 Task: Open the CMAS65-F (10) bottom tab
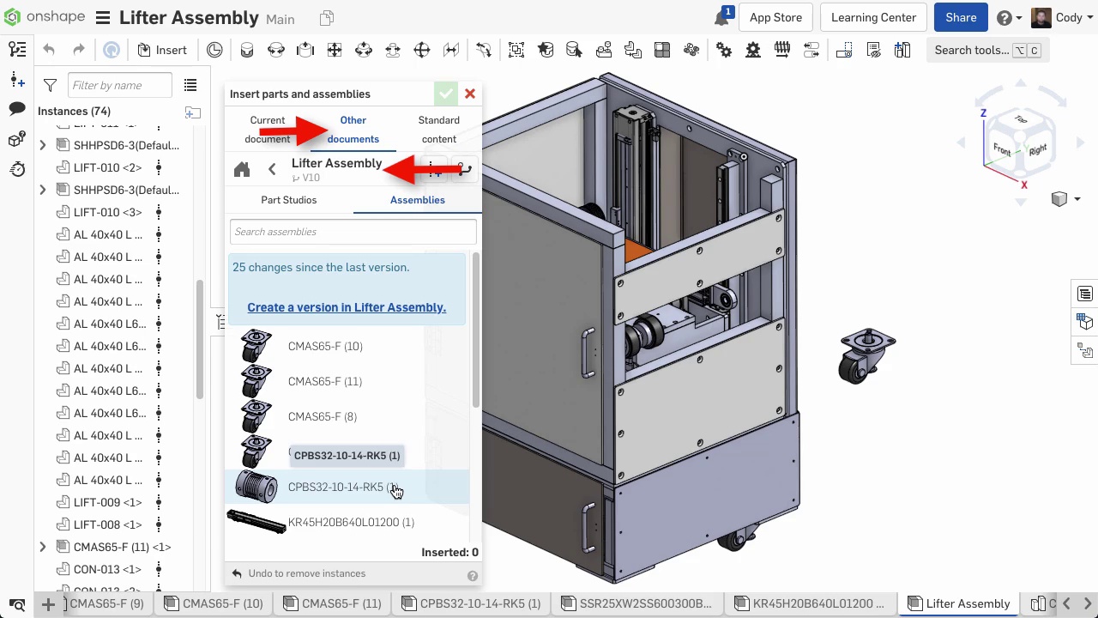(214, 604)
